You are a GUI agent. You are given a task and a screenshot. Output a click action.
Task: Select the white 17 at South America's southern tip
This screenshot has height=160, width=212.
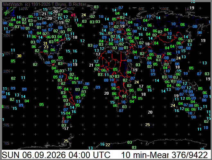[x=66, y=129]
